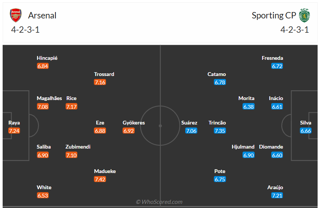
Task: Open the Arsenal team name link
Action: pyautogui.click(x=42, y=15)
